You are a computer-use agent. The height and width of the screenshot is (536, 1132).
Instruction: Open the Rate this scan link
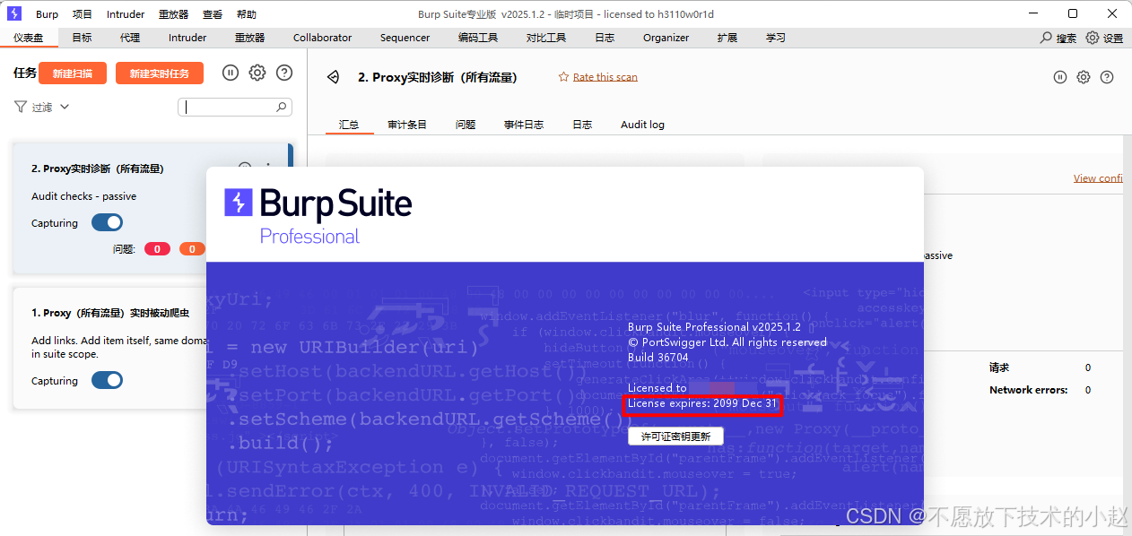coord(605,77)
